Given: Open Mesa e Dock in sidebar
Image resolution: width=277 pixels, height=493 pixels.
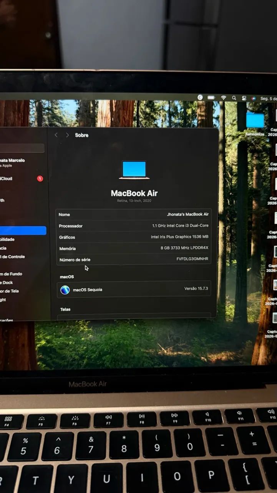Looking at the screenshot, I should [x=7, y=282].
